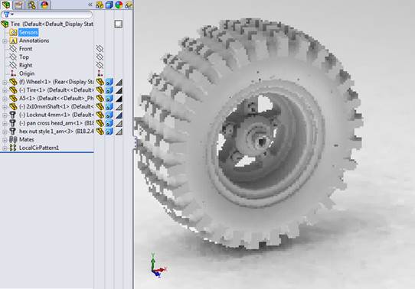Toggle Right plane visibility in display pane
Screen dimensions: 415x289
[100, 65]
